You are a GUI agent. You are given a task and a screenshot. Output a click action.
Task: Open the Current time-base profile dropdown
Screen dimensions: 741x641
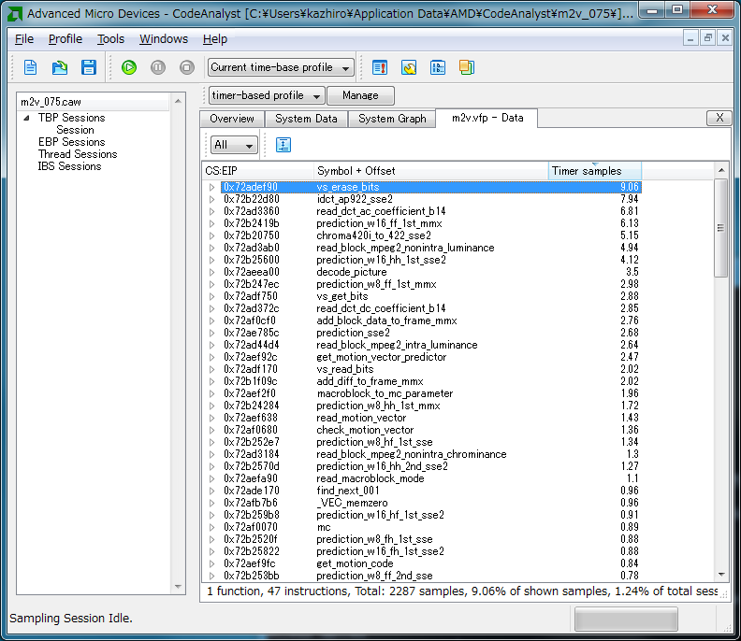pyautogui.click(x=281, y=67)
